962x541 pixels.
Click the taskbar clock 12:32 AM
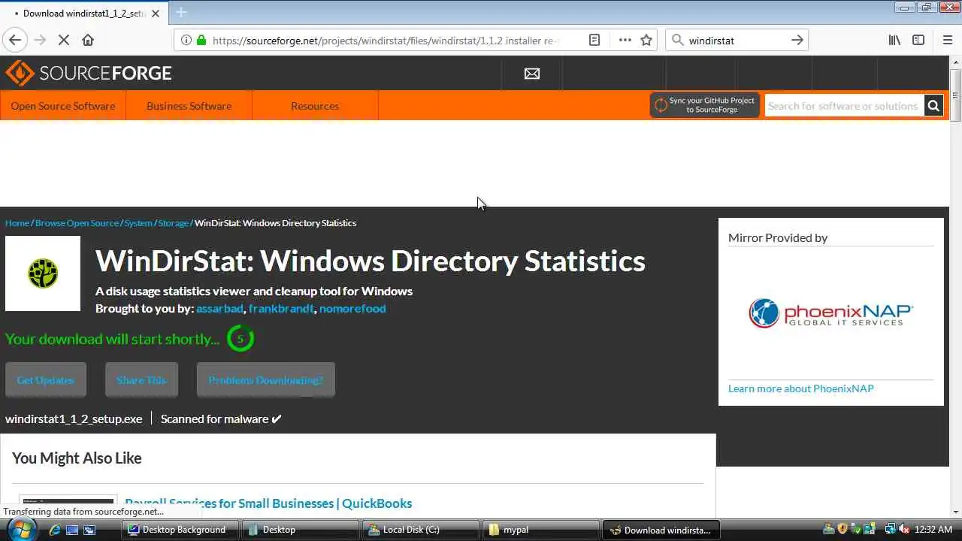coord(934,530)
